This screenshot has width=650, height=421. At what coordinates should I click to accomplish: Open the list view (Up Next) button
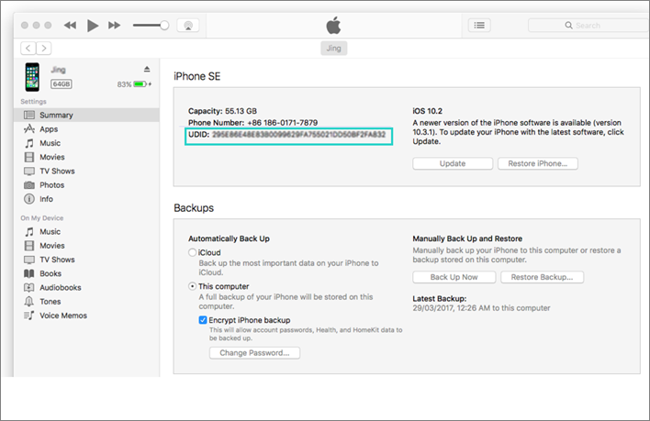click(x=479, y=26)
